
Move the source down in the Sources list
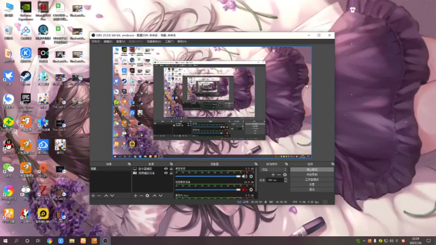tap(161, 196)
